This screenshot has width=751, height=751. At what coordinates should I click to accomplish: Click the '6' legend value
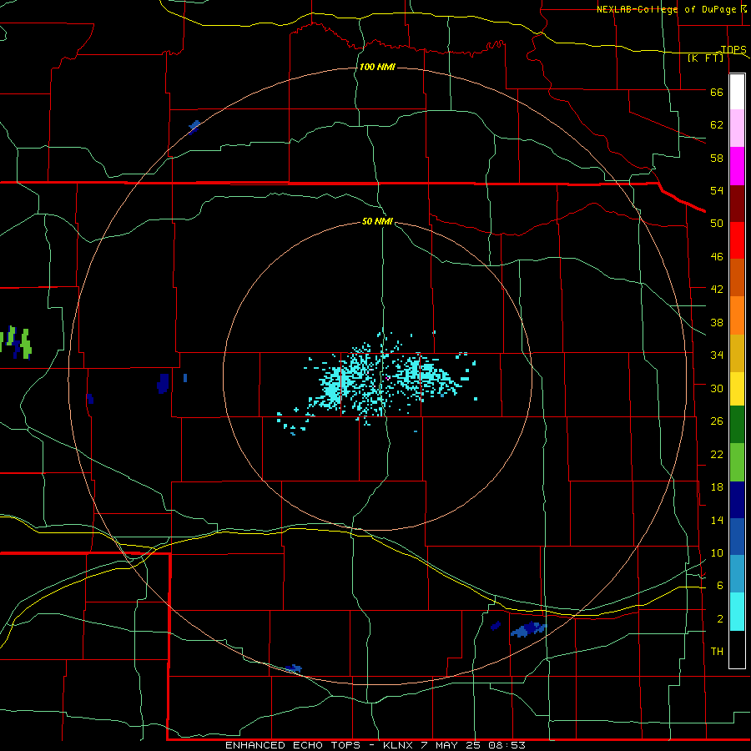click(x=720, y=586)
